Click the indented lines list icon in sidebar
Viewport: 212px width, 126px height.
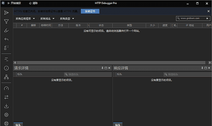[6, 59]
